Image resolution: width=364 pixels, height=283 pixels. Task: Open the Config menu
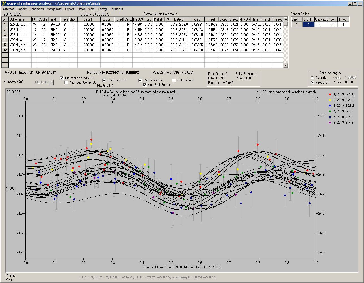click(x=102, y=9)
